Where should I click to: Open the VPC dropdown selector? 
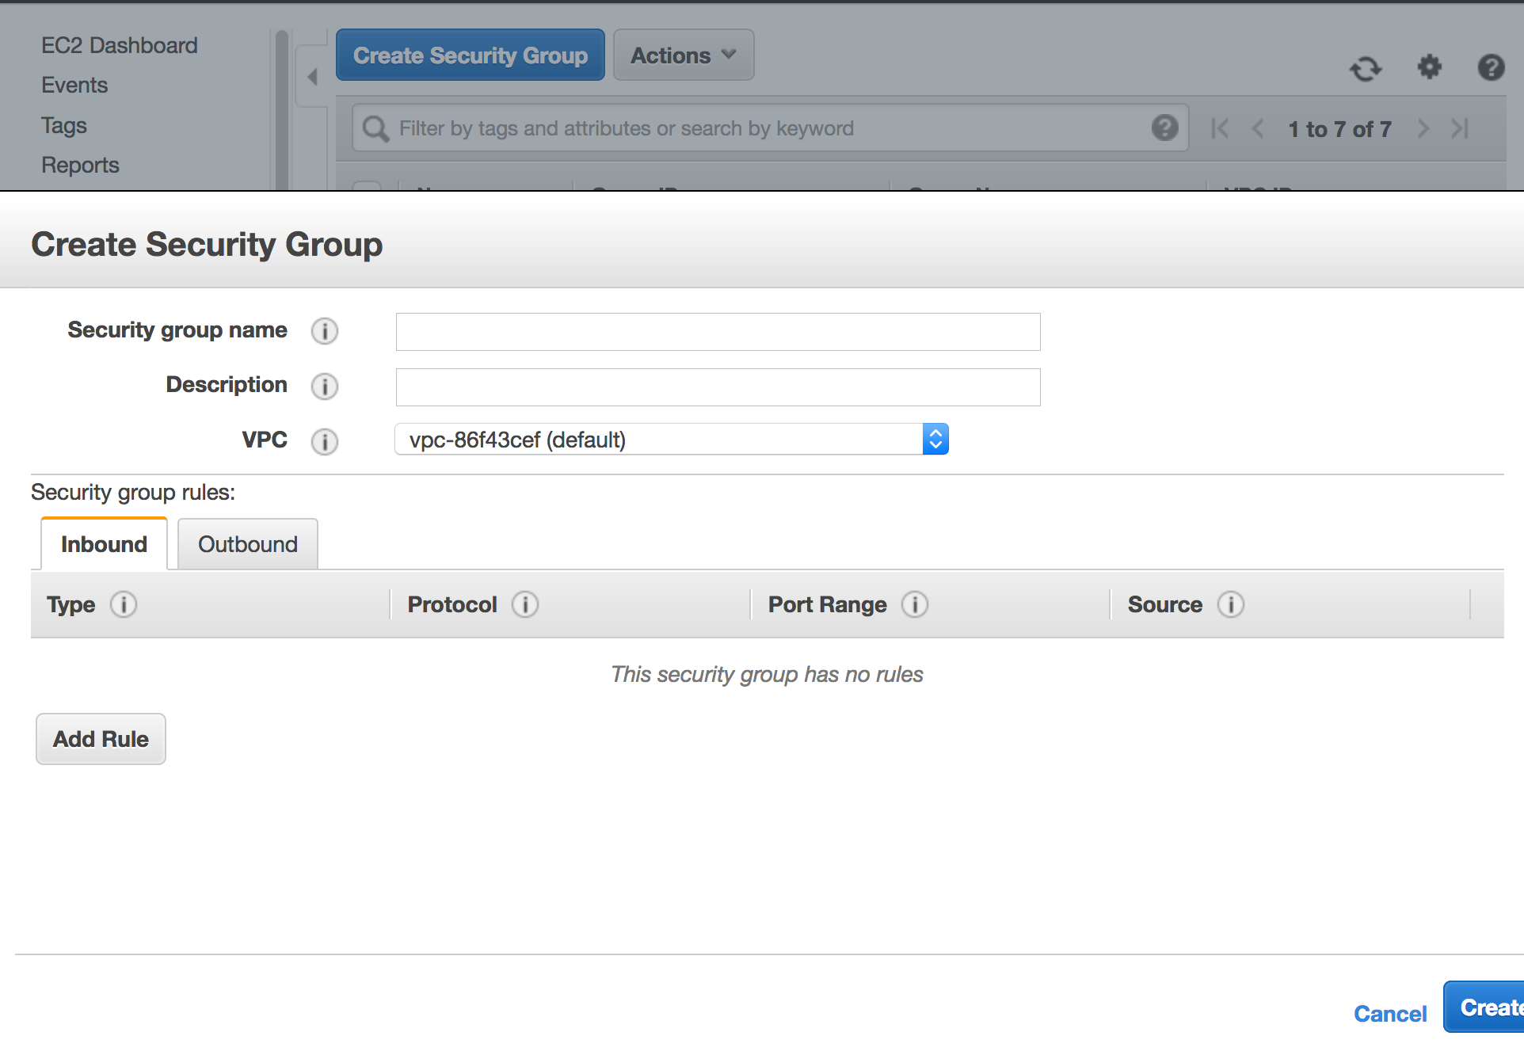[x=671, y=440]
